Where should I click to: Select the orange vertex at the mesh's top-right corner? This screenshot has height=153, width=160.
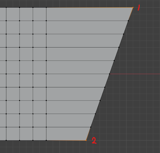click(x=133, y=7)
